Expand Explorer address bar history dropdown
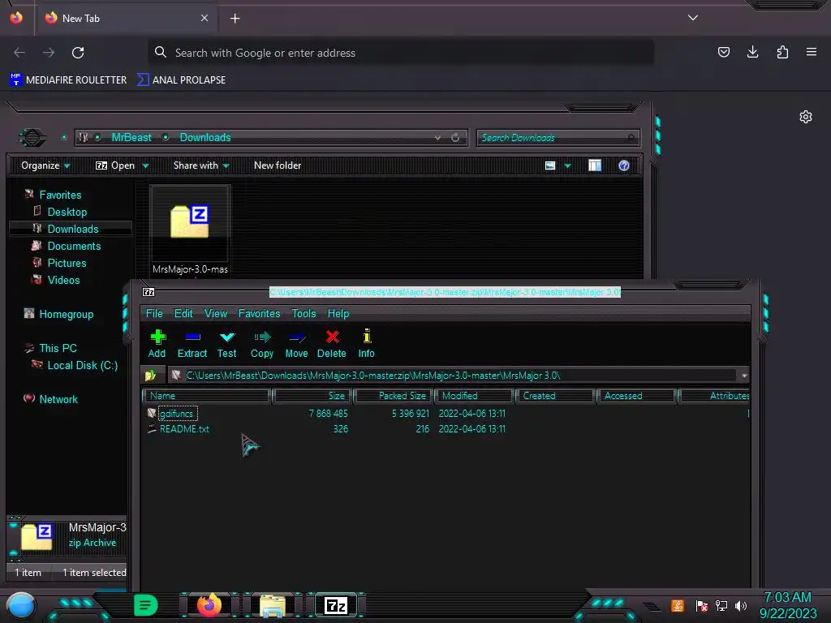Image resolution: width=831 pixels, height=623 pixels. 437,138
